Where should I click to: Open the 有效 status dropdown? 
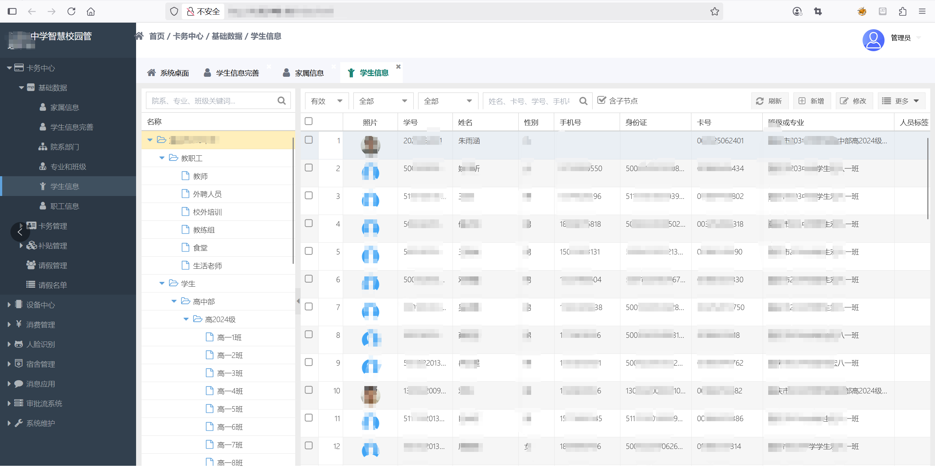pos(326,101)
